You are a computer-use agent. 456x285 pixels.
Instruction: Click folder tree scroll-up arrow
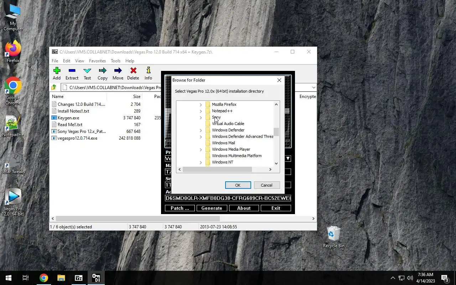(276, 104)
